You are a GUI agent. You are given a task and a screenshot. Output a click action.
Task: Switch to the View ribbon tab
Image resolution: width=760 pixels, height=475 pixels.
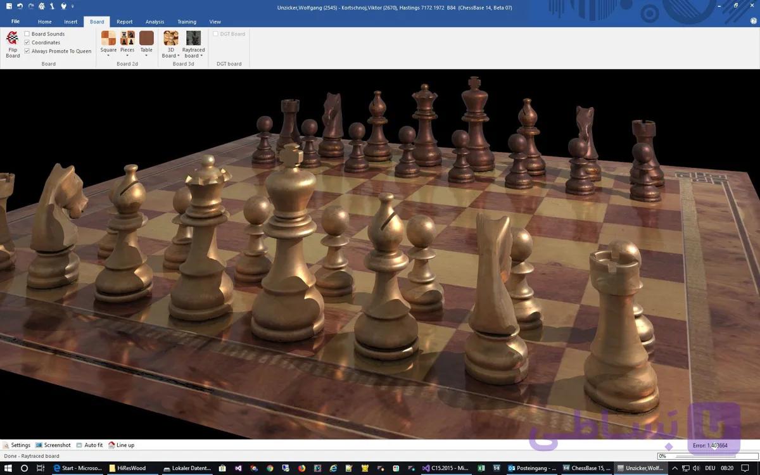(x=215, y=22)
